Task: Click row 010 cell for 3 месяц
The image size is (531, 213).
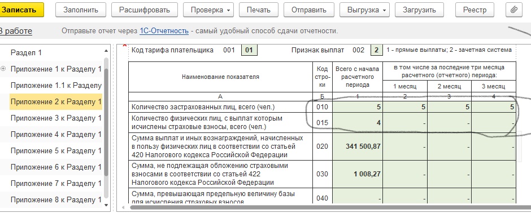Action: 494,107
